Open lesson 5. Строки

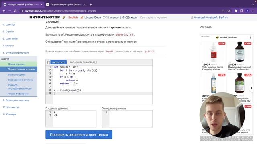(x=8, y=32)
